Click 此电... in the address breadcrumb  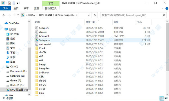click(x=32, y=15)
